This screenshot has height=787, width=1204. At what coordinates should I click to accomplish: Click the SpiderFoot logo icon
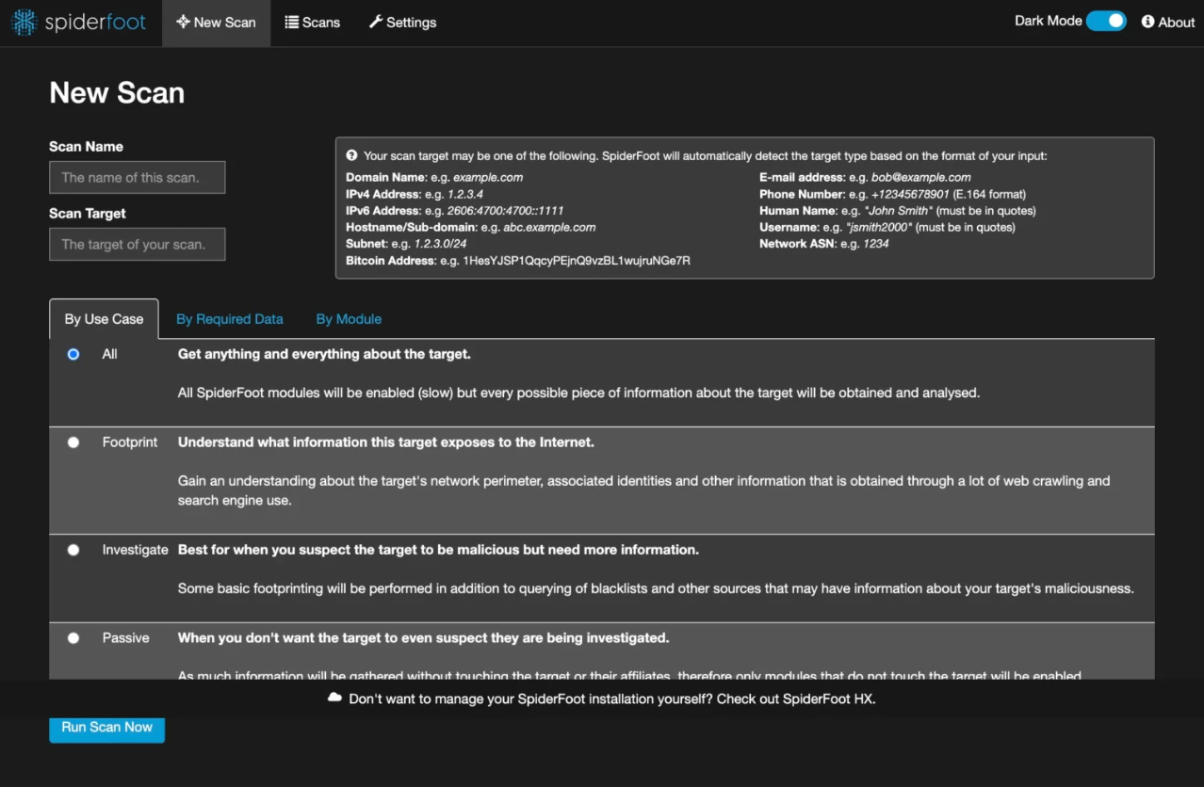[x=24, y=23]
